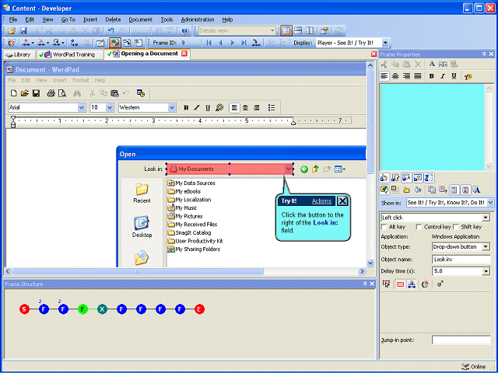Click the New document icon in WordPad

[14, 93]
